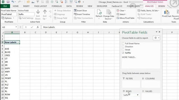
Task: Open Suffix field dropdown in ROWS area
Action: coord(138,95)
